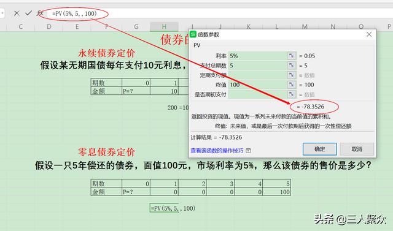Confirm formula entry with the checkmark icon
393x231 pixels.
(28, 13)
